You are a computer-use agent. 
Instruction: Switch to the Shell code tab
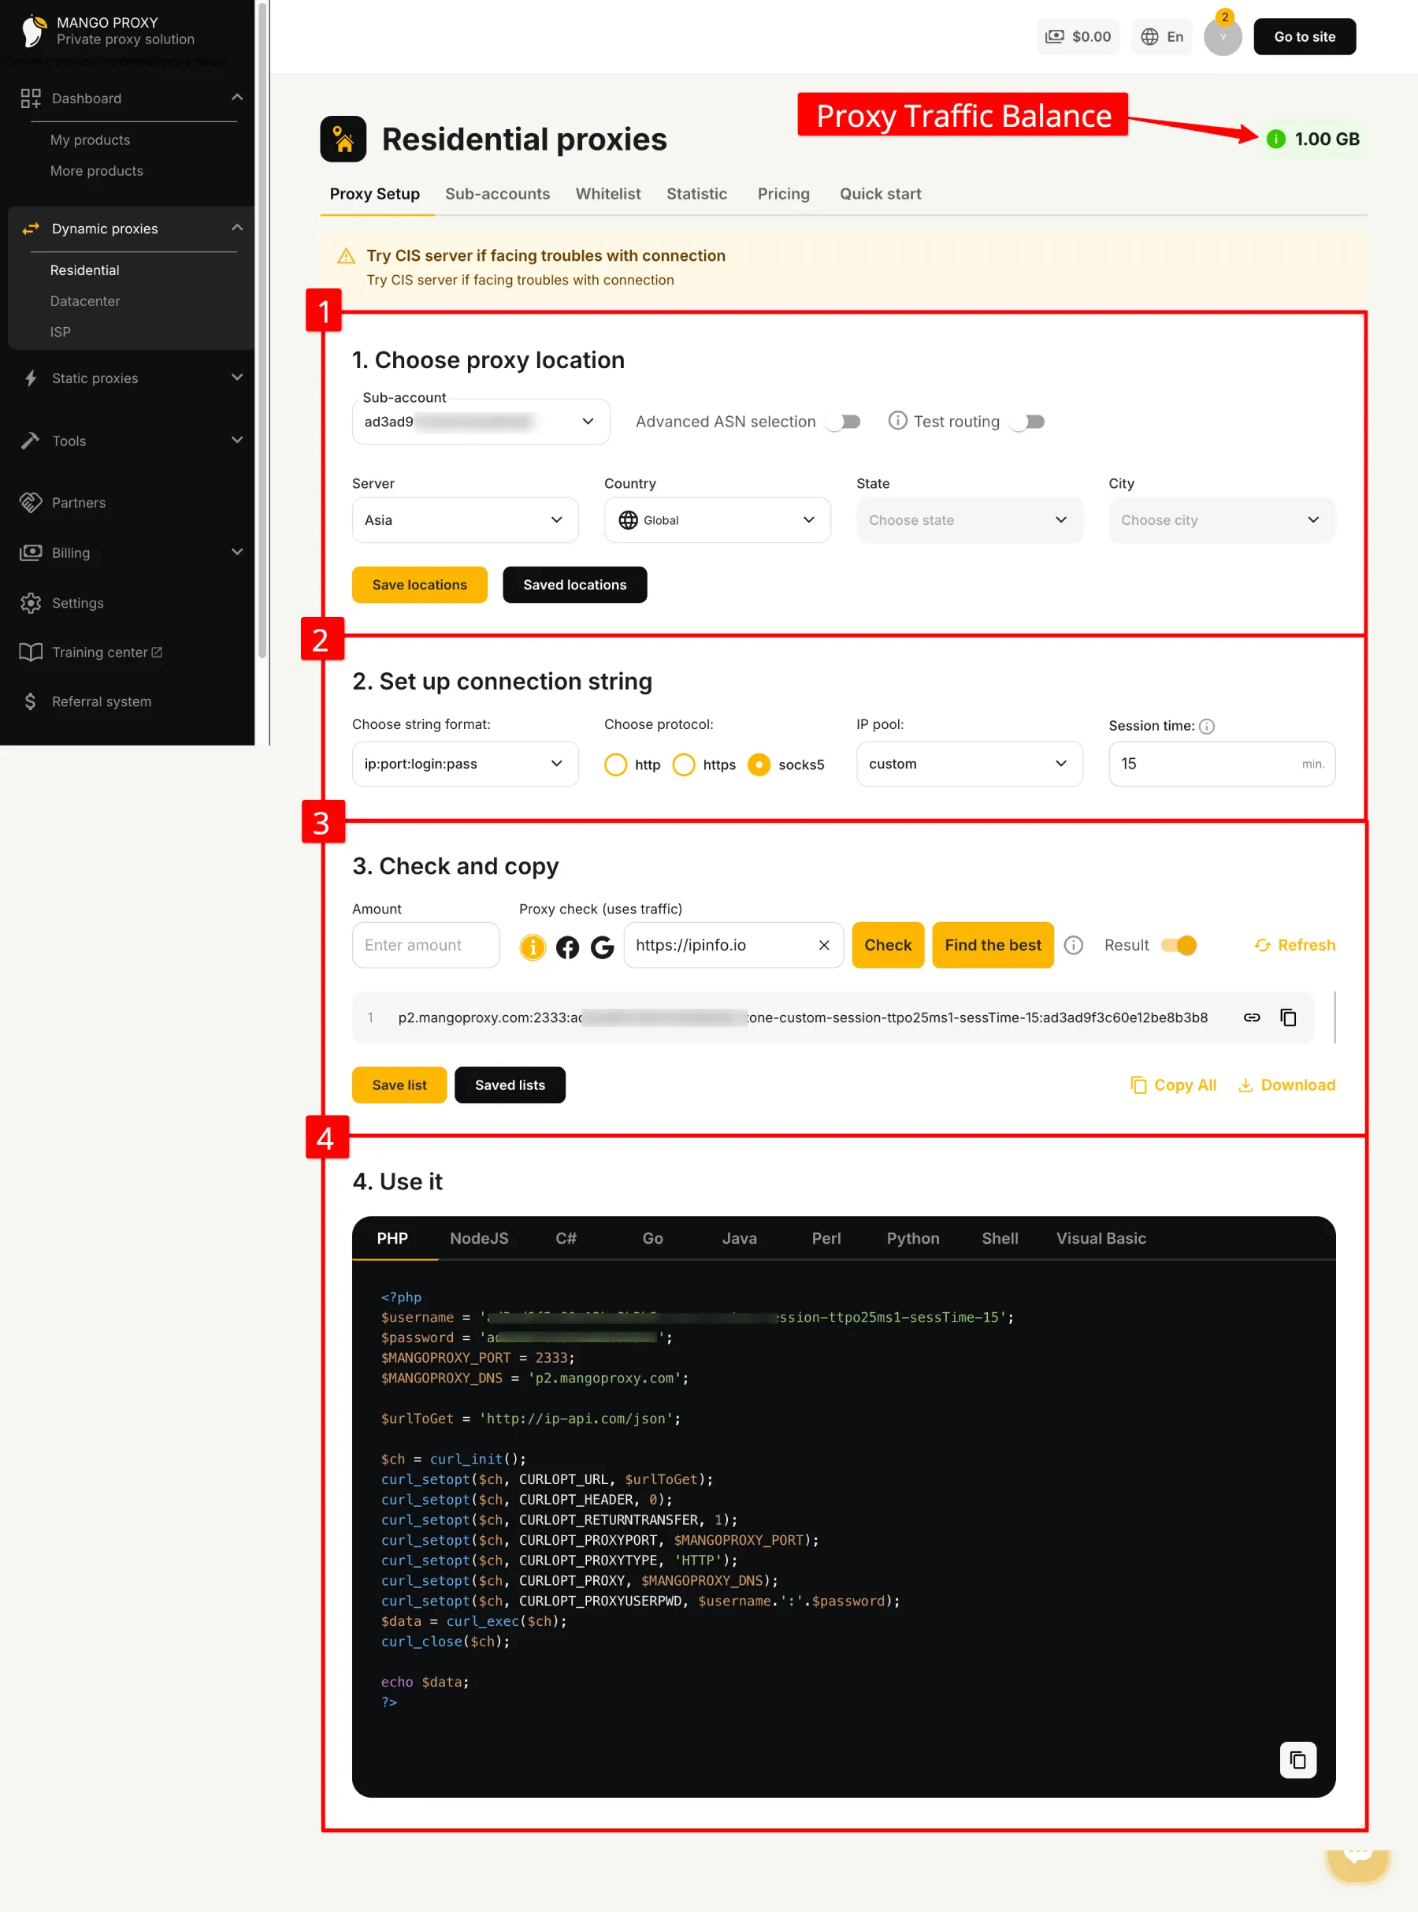click(1000, 1238)
